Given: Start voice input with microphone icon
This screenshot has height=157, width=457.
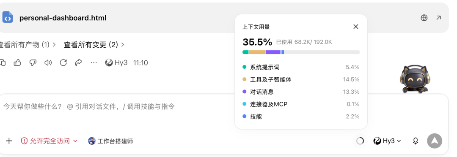Looking at the screenshot, I should coord(416,141).
